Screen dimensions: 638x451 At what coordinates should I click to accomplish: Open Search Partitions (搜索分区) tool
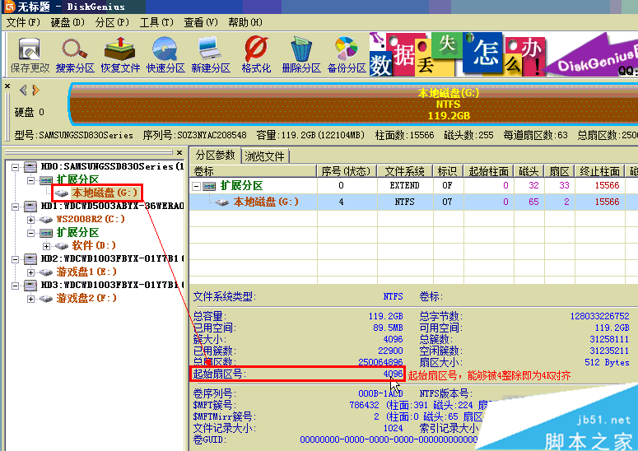(x=75, y=55)
